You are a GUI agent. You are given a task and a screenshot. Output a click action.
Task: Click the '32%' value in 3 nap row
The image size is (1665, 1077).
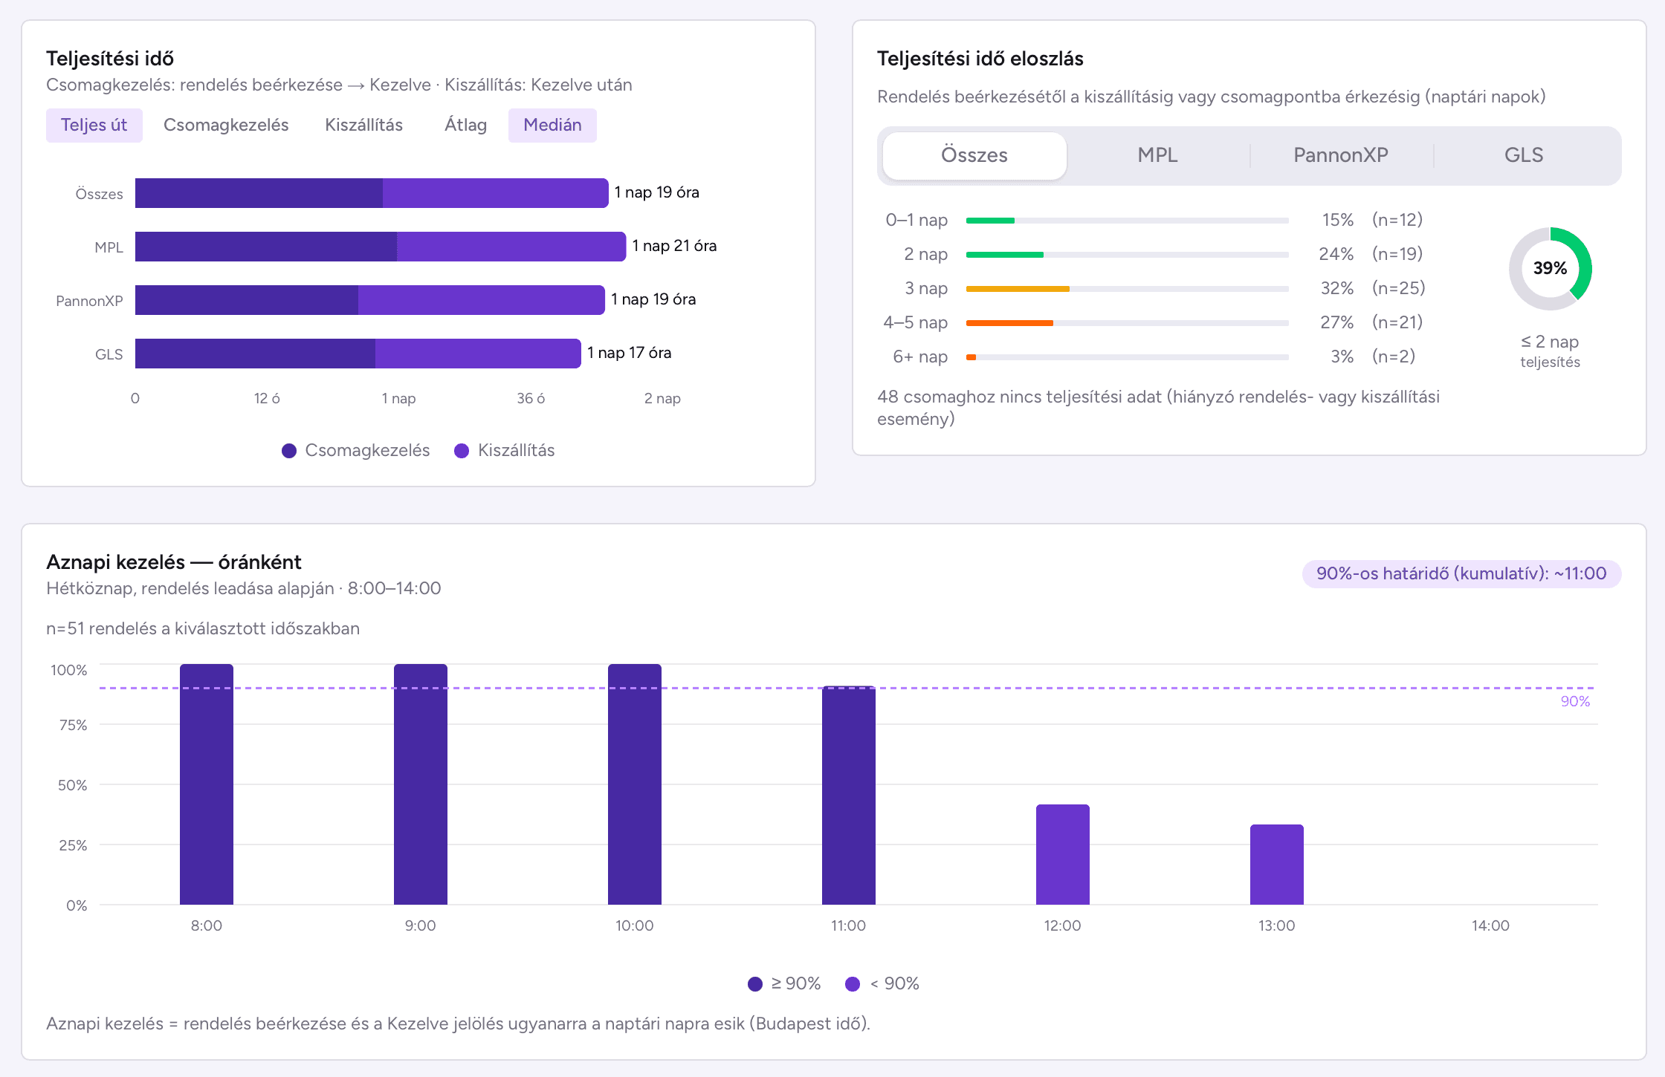(x=1337, y=288)
